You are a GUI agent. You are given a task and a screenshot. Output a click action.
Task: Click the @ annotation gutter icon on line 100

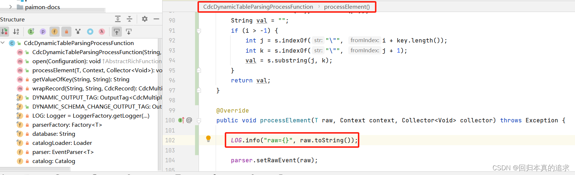189,120
